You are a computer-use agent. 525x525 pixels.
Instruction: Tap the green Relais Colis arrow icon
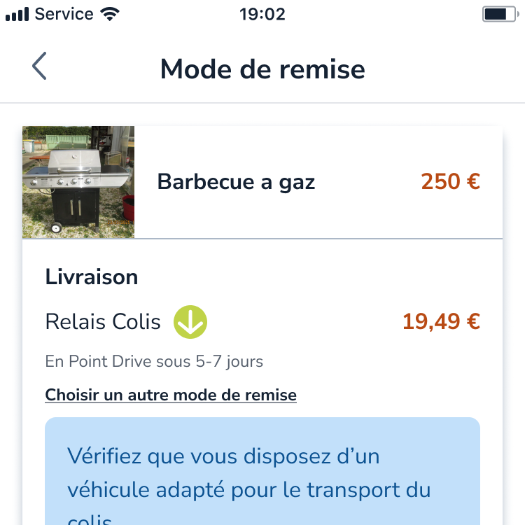point(190,322)
